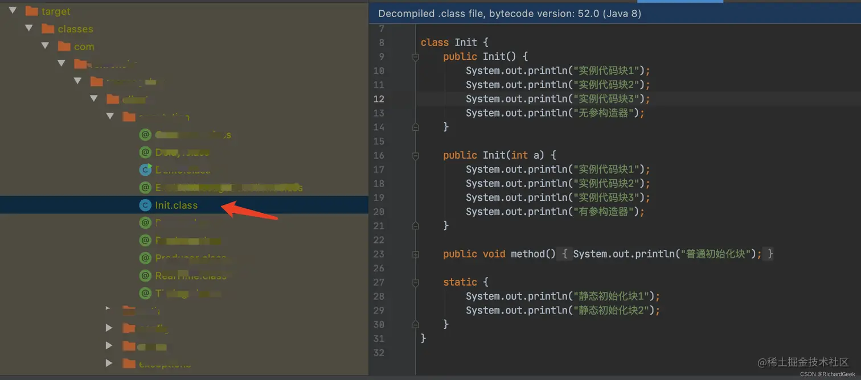This screenshot has height=380, width=861.
Task: Select Init.class in the project tree
Action: (184, 205)
